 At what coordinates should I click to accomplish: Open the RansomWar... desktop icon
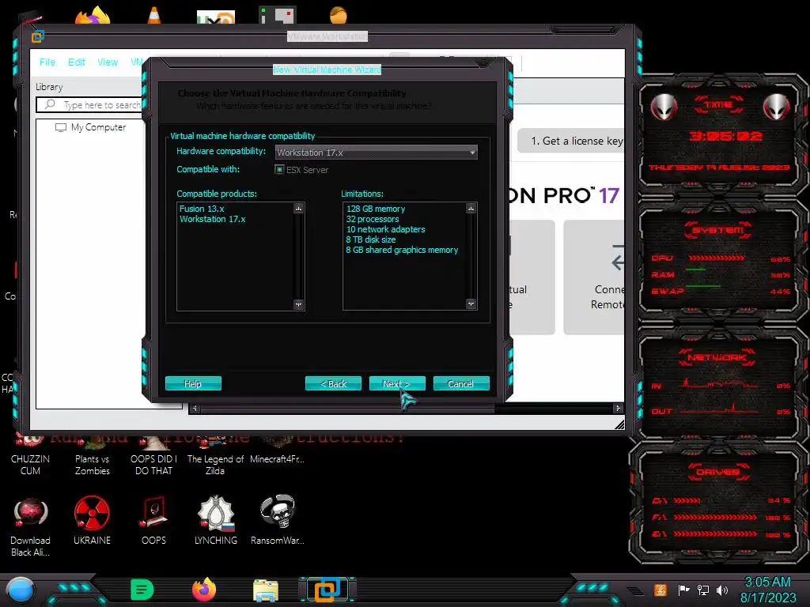(x=278, y=520)
